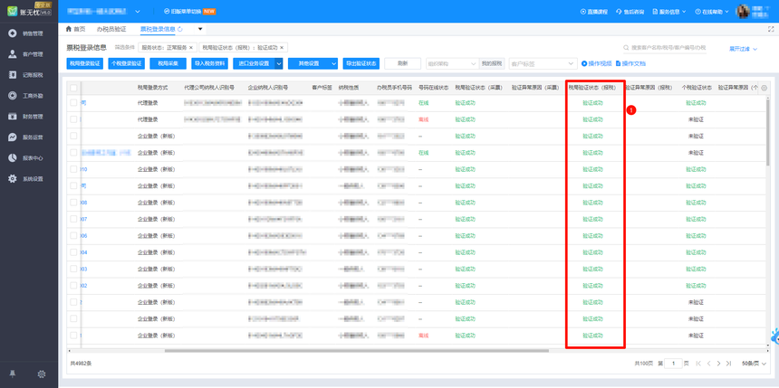The image size is (779, 388).
Task: Tick the checkbox of the row ending 010
Action: point(73,169)
